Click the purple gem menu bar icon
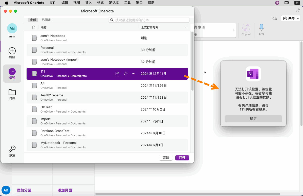The image size is (303, 196). (277, 3)
